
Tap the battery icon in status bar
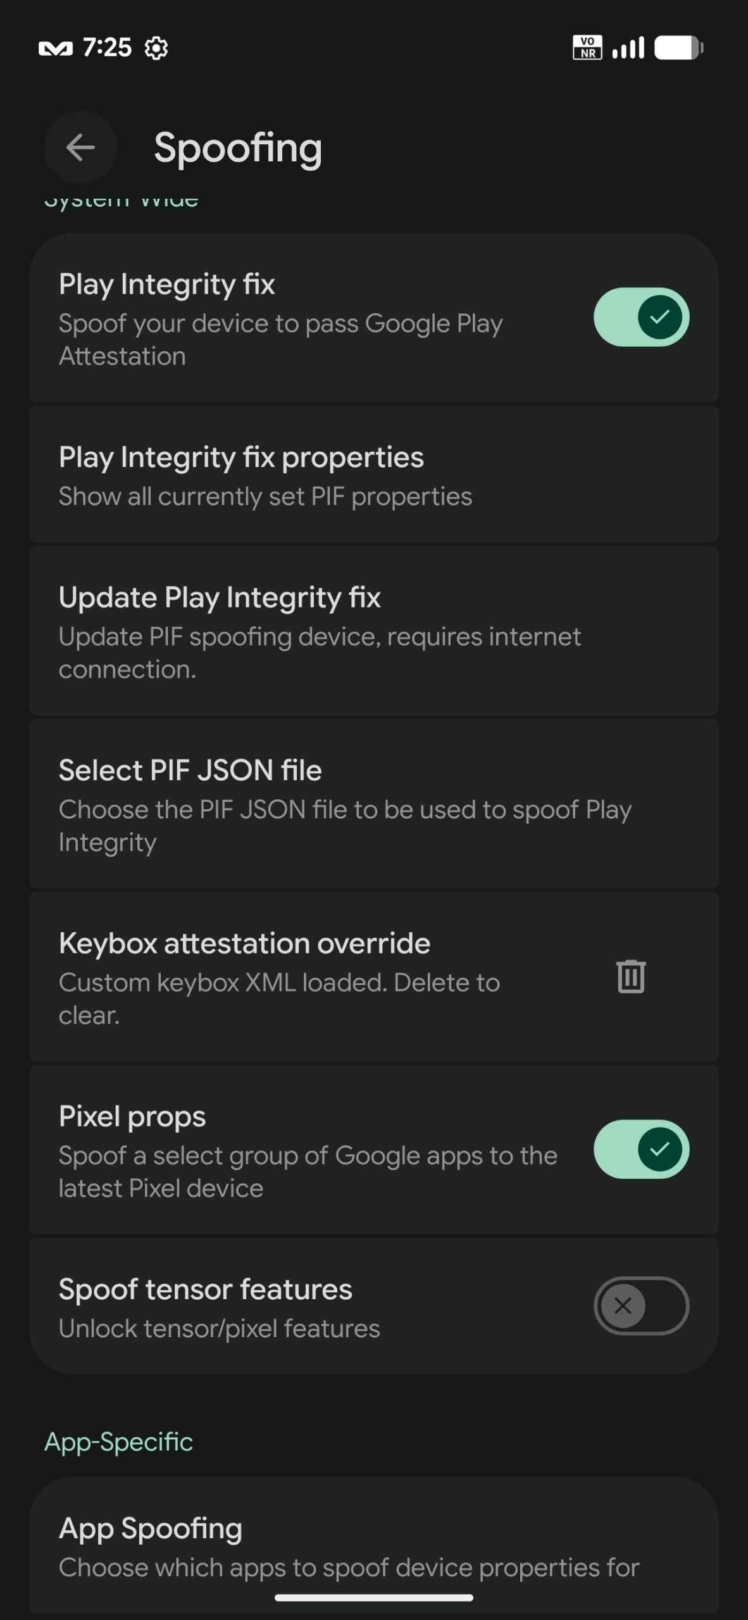click(x=678, y=48)
